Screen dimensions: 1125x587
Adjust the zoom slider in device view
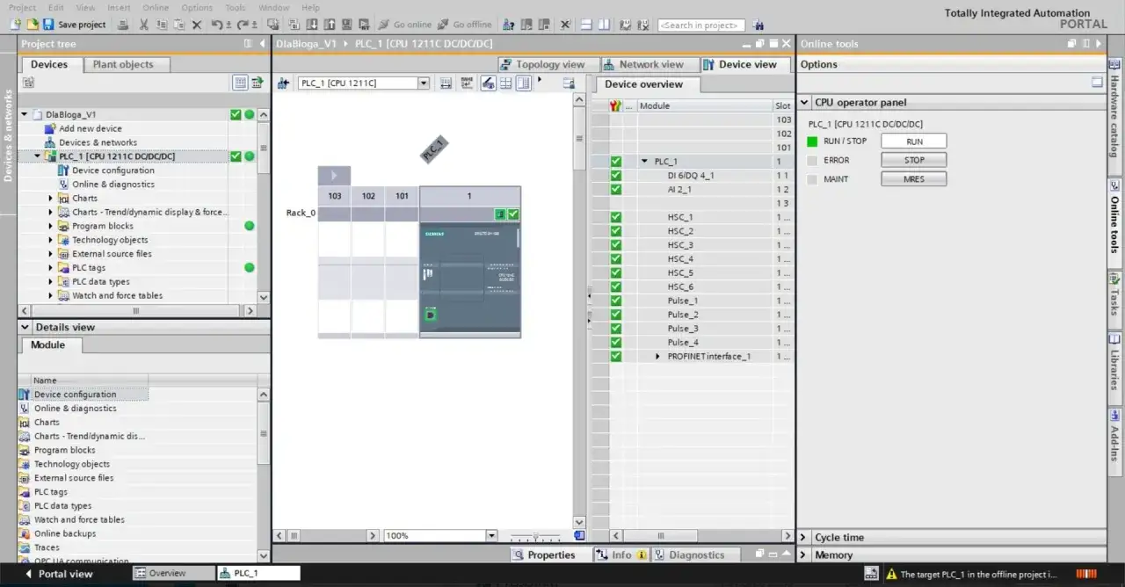point(534,536)
